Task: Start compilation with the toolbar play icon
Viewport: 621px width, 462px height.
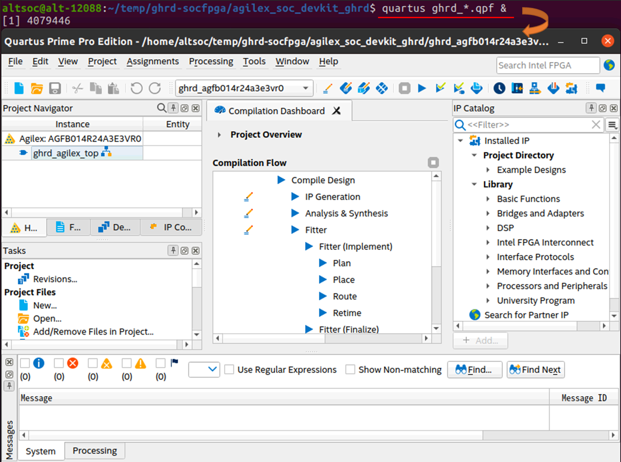Action: [x=422, y=88]
